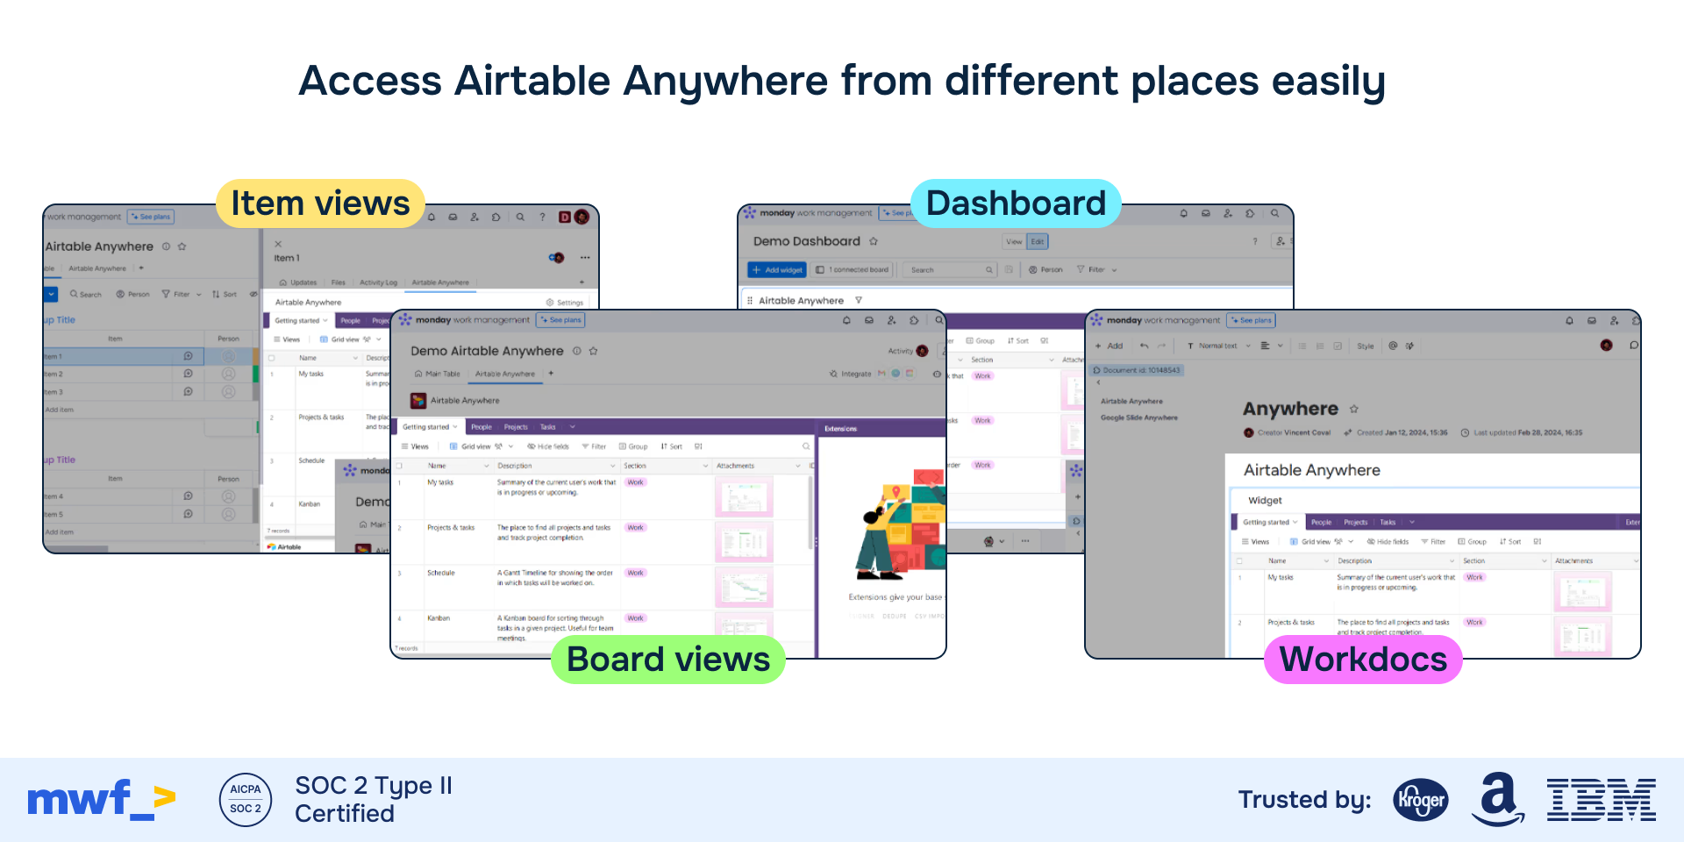This screenshot has height=842, width=1684.
Task: Click row height icon in Board views toolbar
Action: click(x=699, y=446)
